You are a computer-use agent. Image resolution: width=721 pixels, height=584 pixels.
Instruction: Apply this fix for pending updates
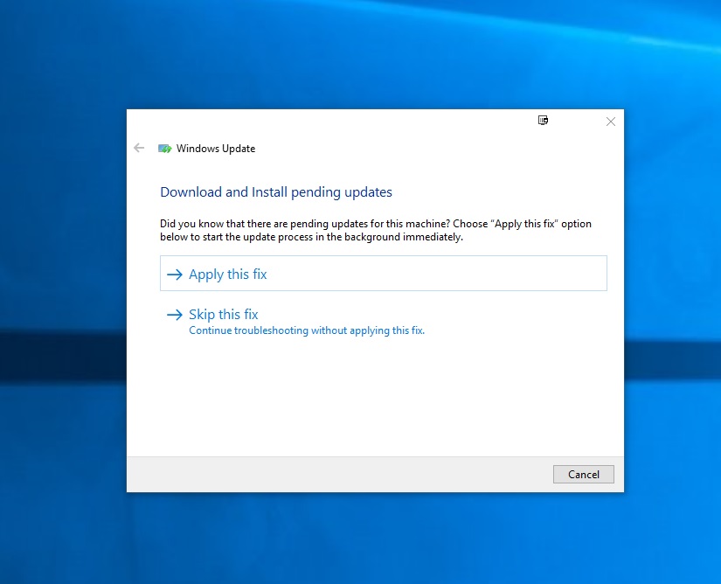[383, 273]
